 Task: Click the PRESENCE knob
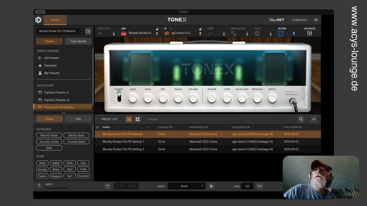click(257, 98)
